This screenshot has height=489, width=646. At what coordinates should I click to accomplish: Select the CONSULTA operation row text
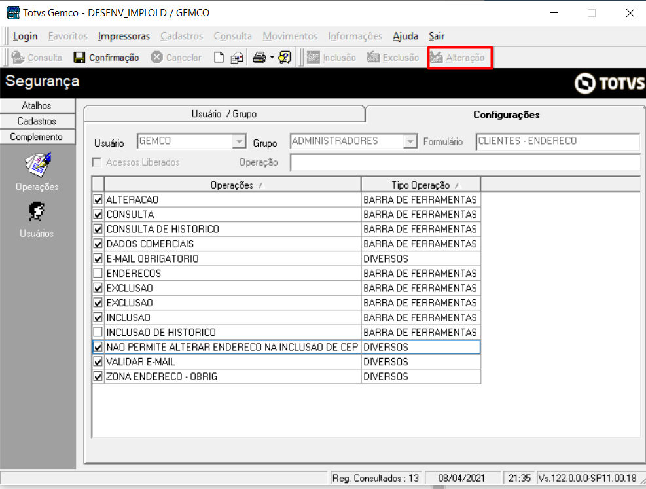[x=130, y=215]
